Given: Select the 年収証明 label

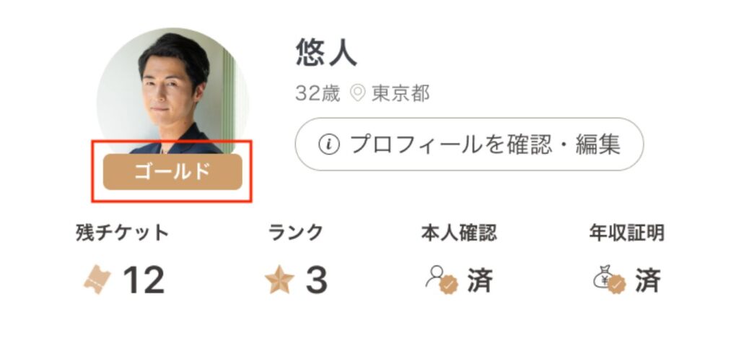Looking at the screenshot, I should tap(627, 233).
